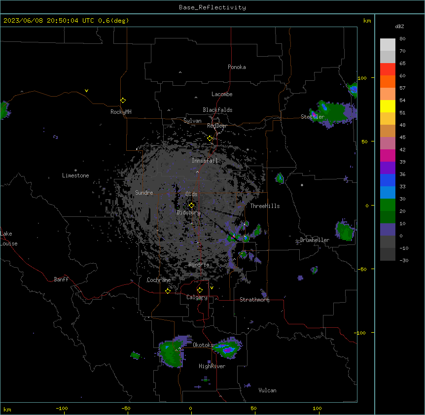Click the yellow diamond marker below RedDeer
The width and height of the screenshot is (425, 415).
(210, 138)
